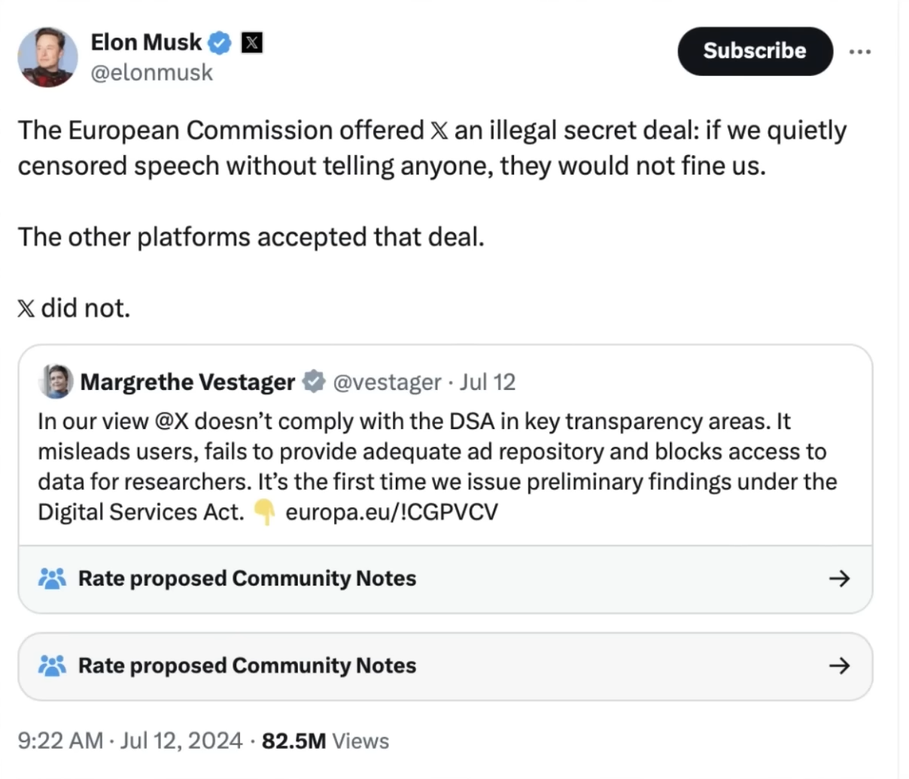This screenshot has height=779, width=909.
Task: Click the pointing-down emoji in Vestager's post
Action: pyautogui.click(x=264, y=513)
